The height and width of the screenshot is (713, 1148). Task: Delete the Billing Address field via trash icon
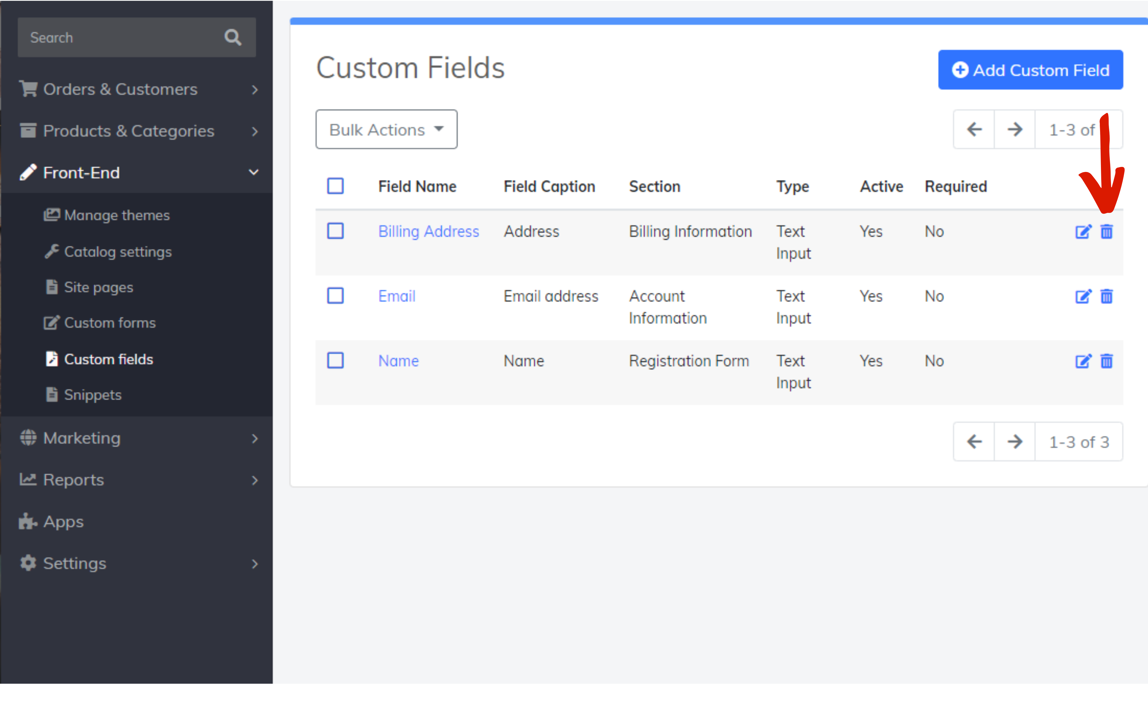(x=1107, y=232)
